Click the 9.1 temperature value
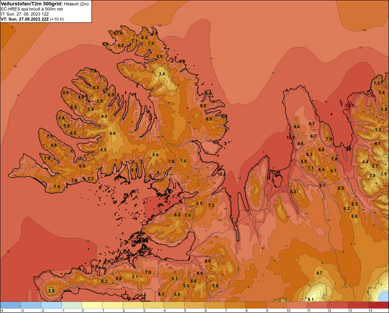The height and width of the screenshot is (313, 389). 322,185
